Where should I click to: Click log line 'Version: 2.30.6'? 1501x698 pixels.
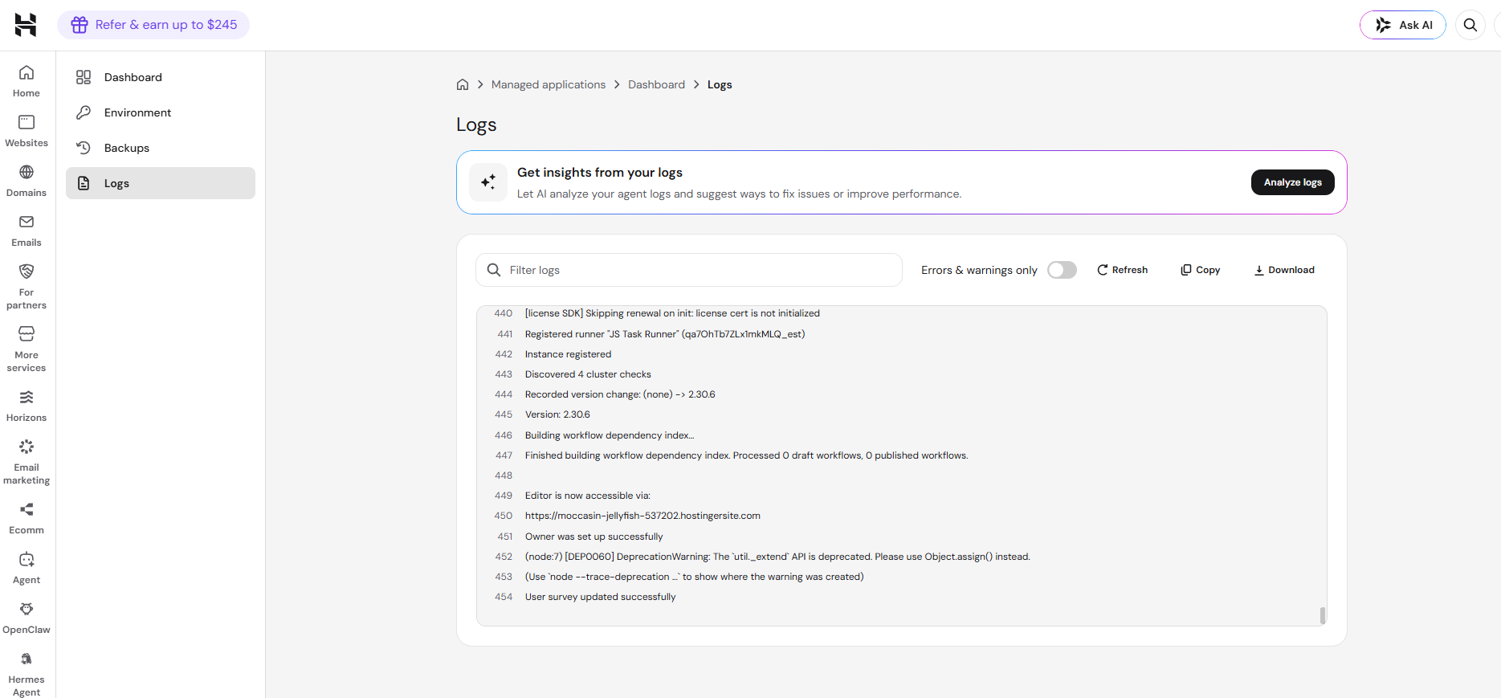557,414
